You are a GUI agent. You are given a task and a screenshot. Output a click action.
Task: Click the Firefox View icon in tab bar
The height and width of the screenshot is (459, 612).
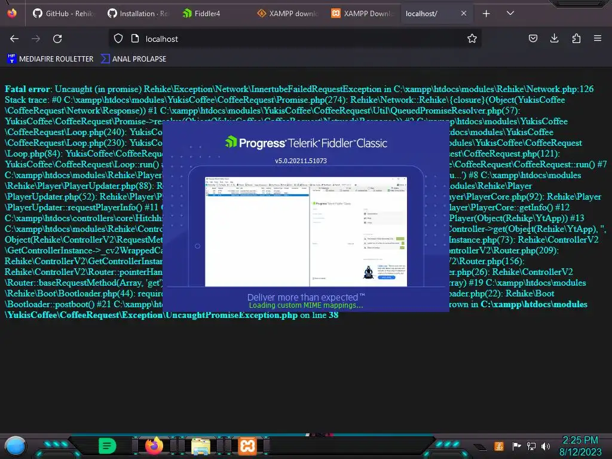pos(12,14)
